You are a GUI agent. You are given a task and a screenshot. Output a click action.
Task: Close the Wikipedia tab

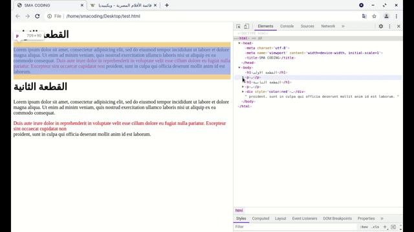click(x=155, y=5)
